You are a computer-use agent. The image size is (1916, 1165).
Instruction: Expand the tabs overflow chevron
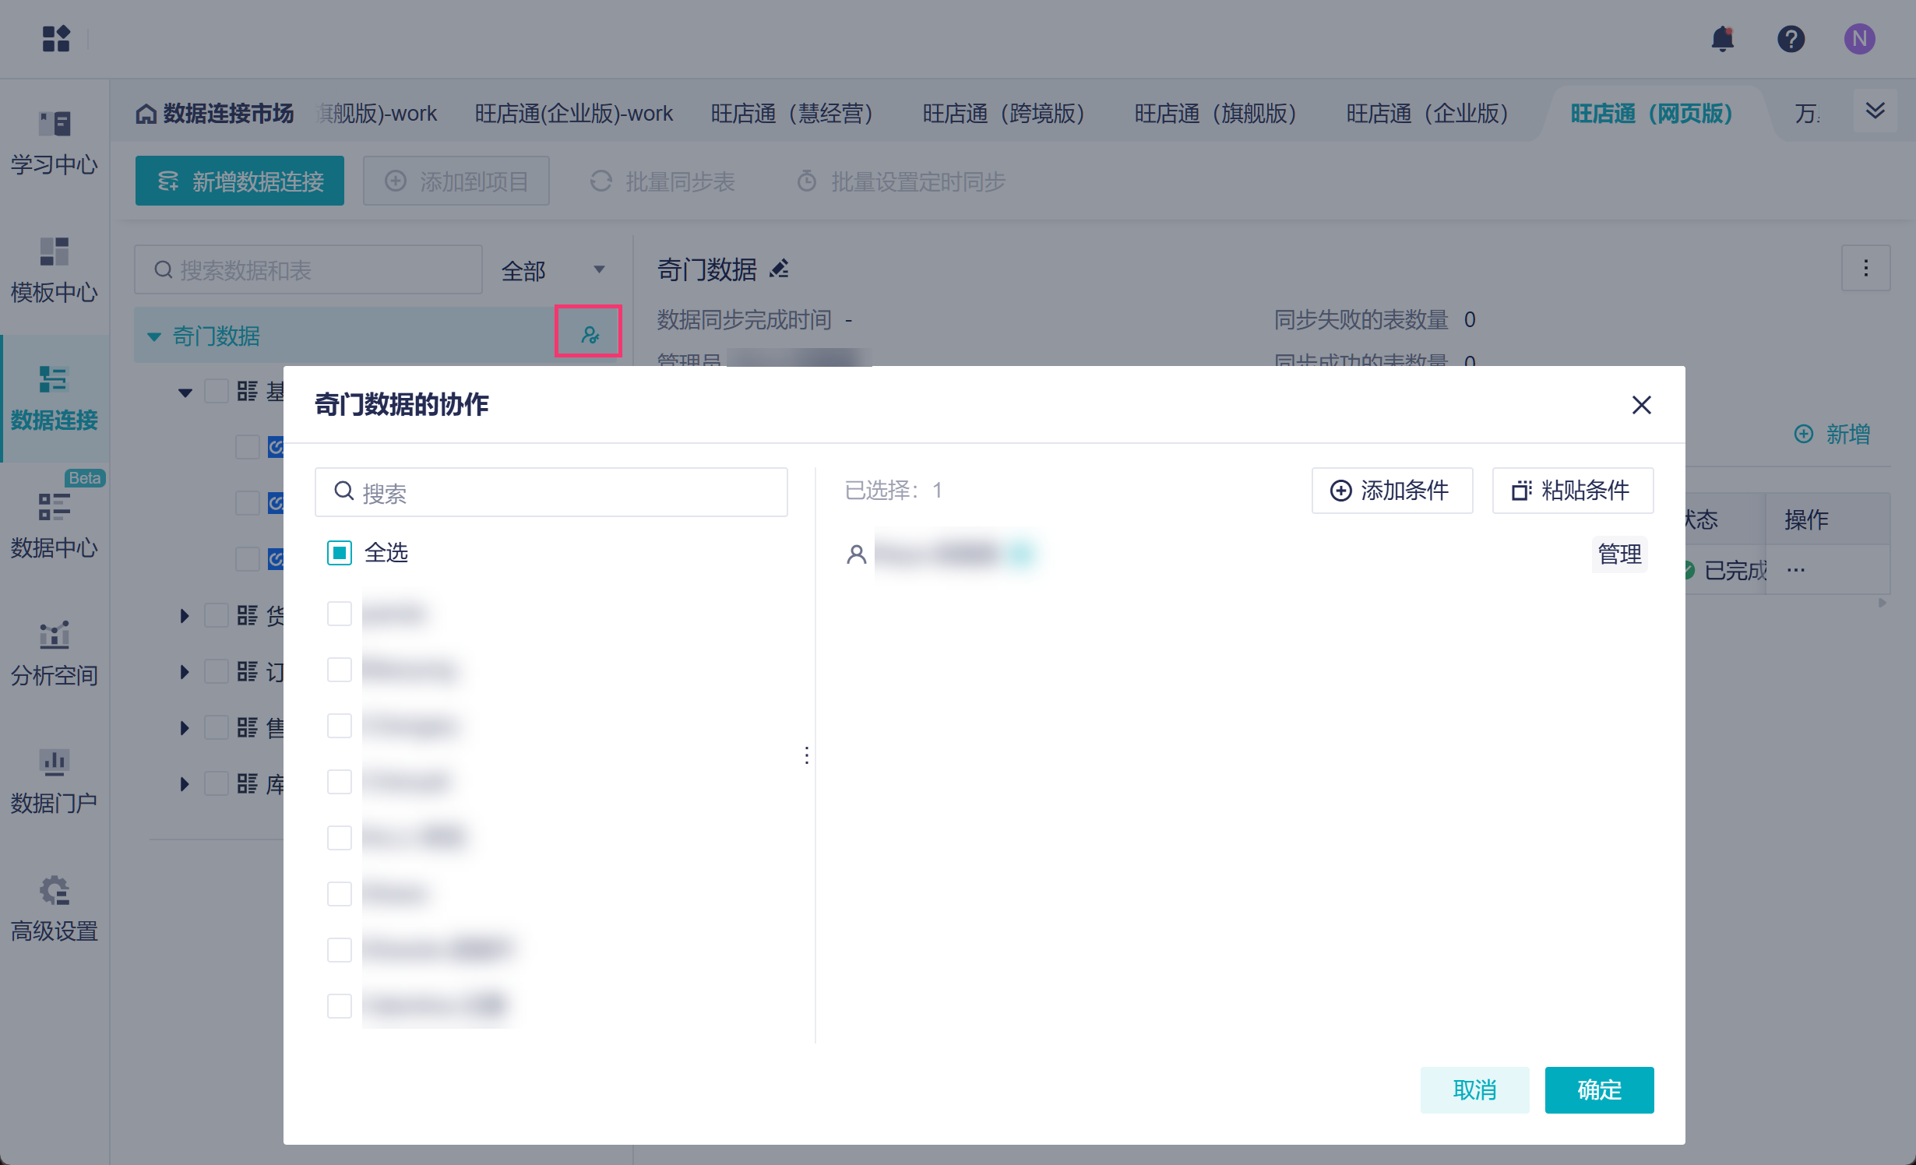[1875, 111]
